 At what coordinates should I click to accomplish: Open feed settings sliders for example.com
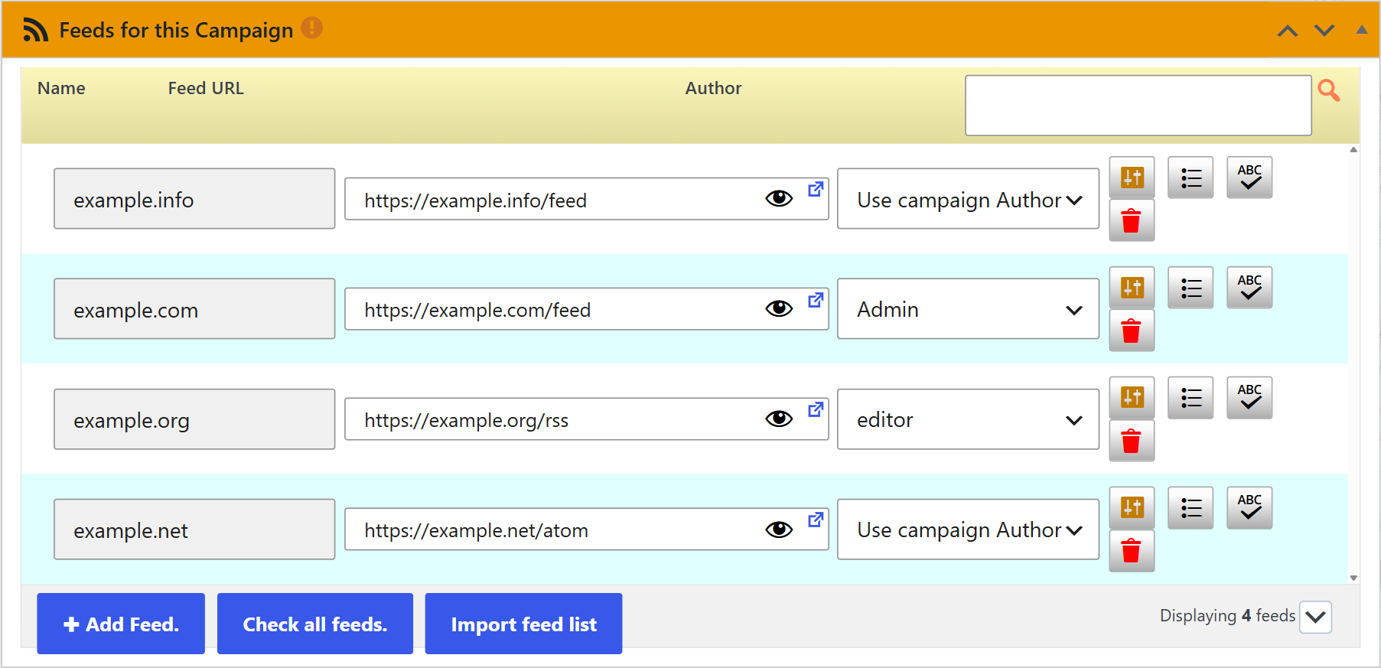[1132, 288]
